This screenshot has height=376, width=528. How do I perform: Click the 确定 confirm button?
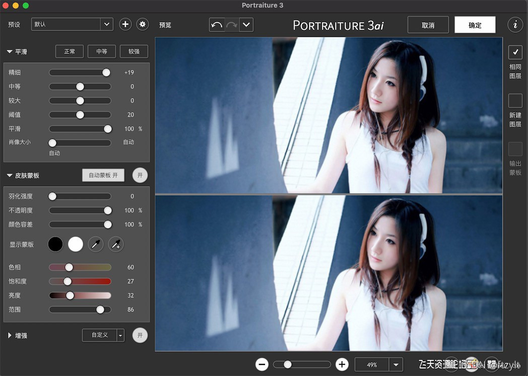pyautogui.click(x=475, y=25)
